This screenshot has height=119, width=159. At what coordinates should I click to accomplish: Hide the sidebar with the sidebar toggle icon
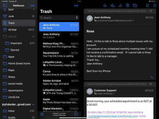5,6
